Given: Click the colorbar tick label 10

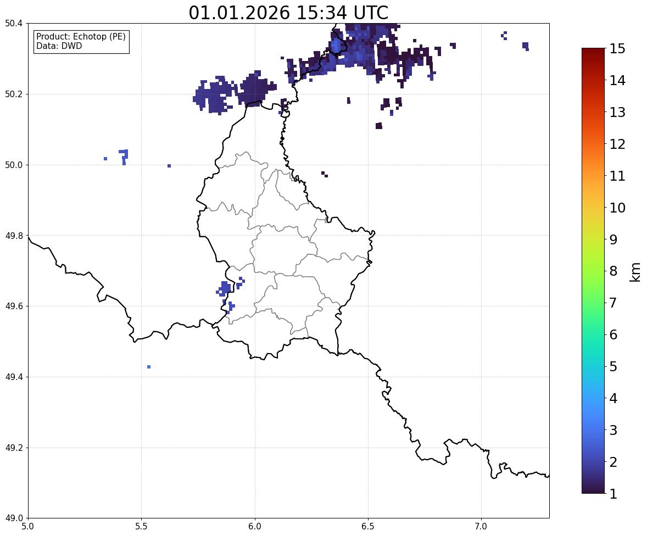Looking at the screenshot, I should 617,208.
